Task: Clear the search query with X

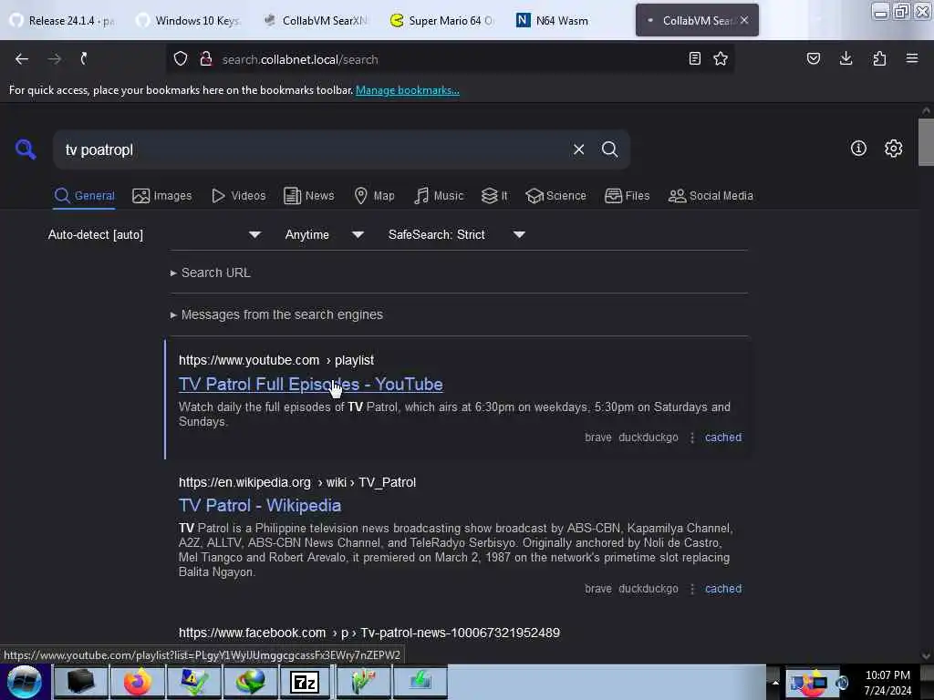Action: 578,149
